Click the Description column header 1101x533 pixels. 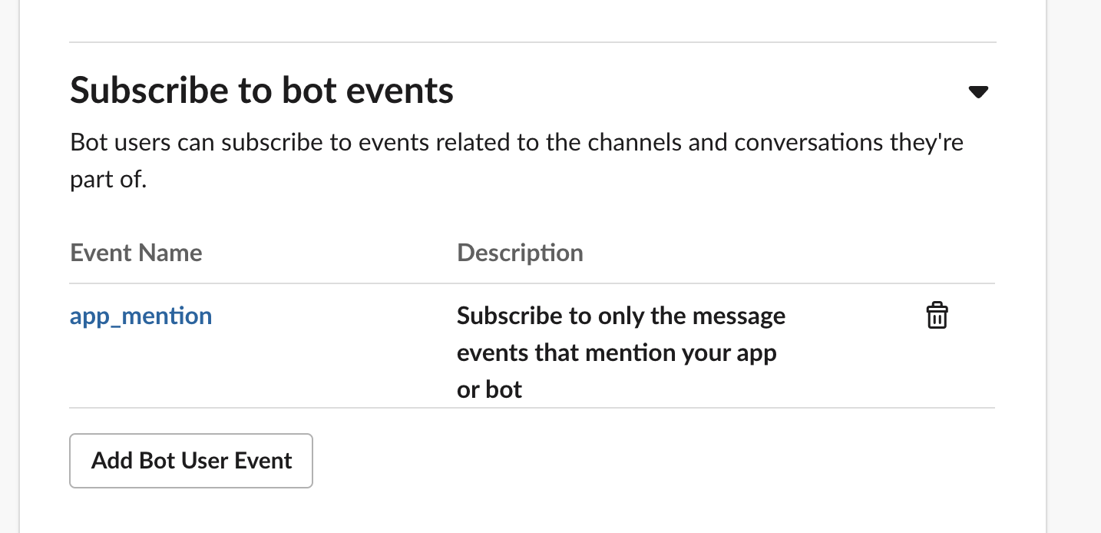[x=520, y=253]
